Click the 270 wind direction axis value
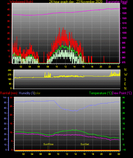Viewport: 133px width, 158px height. coord(9,75)
